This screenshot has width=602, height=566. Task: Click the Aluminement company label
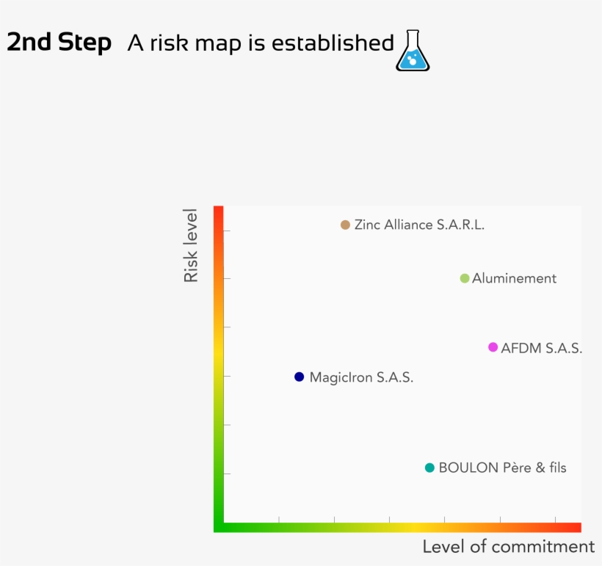(x=514, y=278)
